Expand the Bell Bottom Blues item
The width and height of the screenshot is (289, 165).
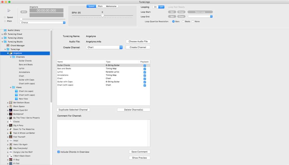(x=8, y=103)
